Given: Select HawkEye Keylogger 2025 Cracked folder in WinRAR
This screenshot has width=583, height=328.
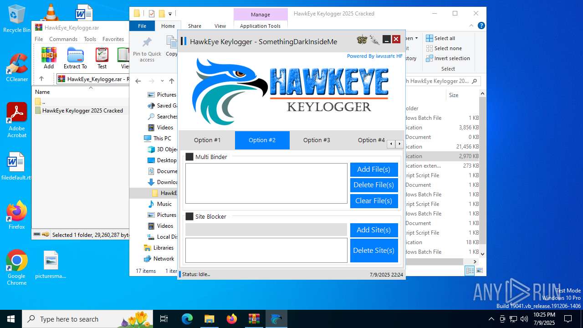Looking at the screenshot, I should pyautogui.click(x=82, y=110).
